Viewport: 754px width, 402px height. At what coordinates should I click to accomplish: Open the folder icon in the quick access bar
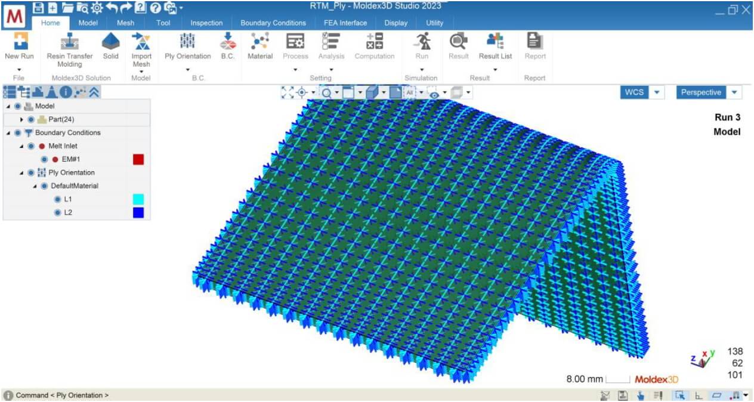pos(67,8)
